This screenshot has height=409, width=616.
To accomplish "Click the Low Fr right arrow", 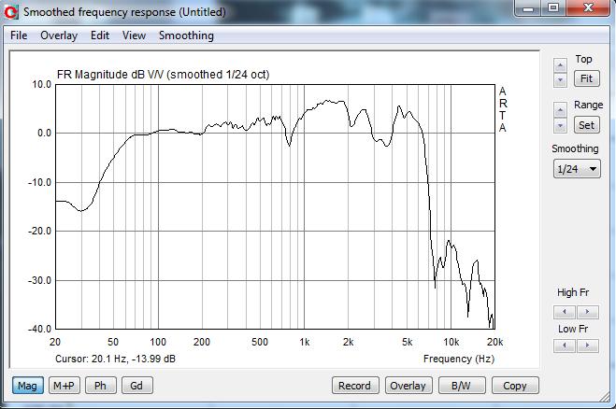I will (x=588, y=346).
